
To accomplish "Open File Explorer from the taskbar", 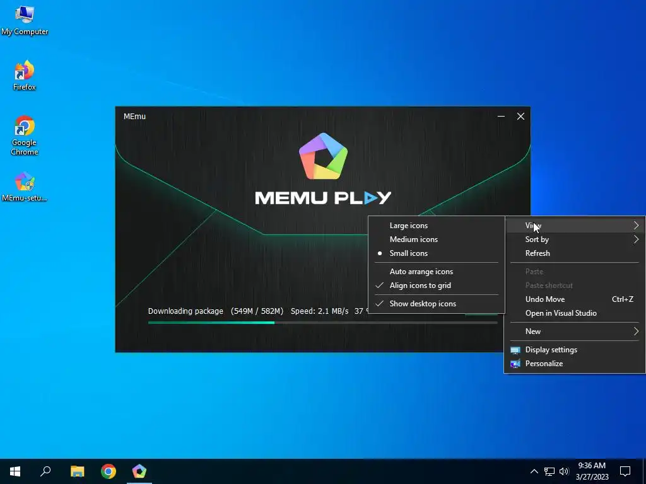I will (77, 471).
